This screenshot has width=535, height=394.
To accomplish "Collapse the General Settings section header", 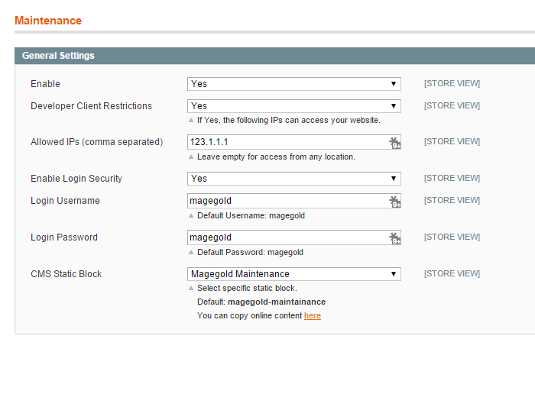I will click(274, 56).
